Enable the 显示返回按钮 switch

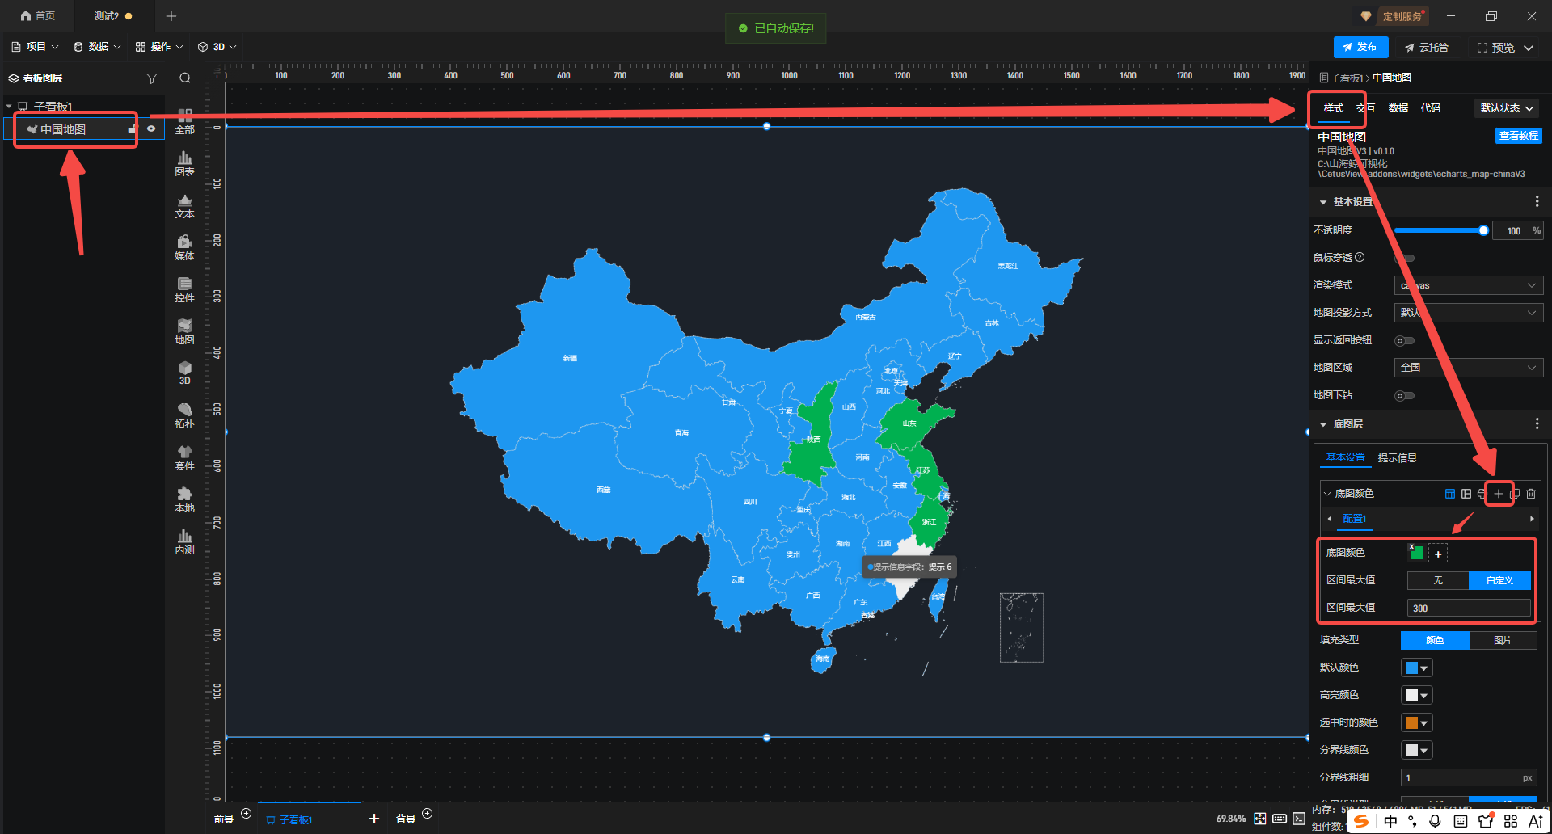pos(1404,341)
